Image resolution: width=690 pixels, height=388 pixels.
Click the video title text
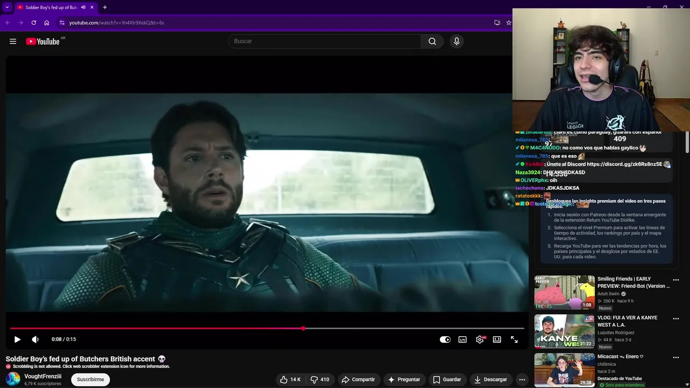pyautogui.click(x=86, y=359)
